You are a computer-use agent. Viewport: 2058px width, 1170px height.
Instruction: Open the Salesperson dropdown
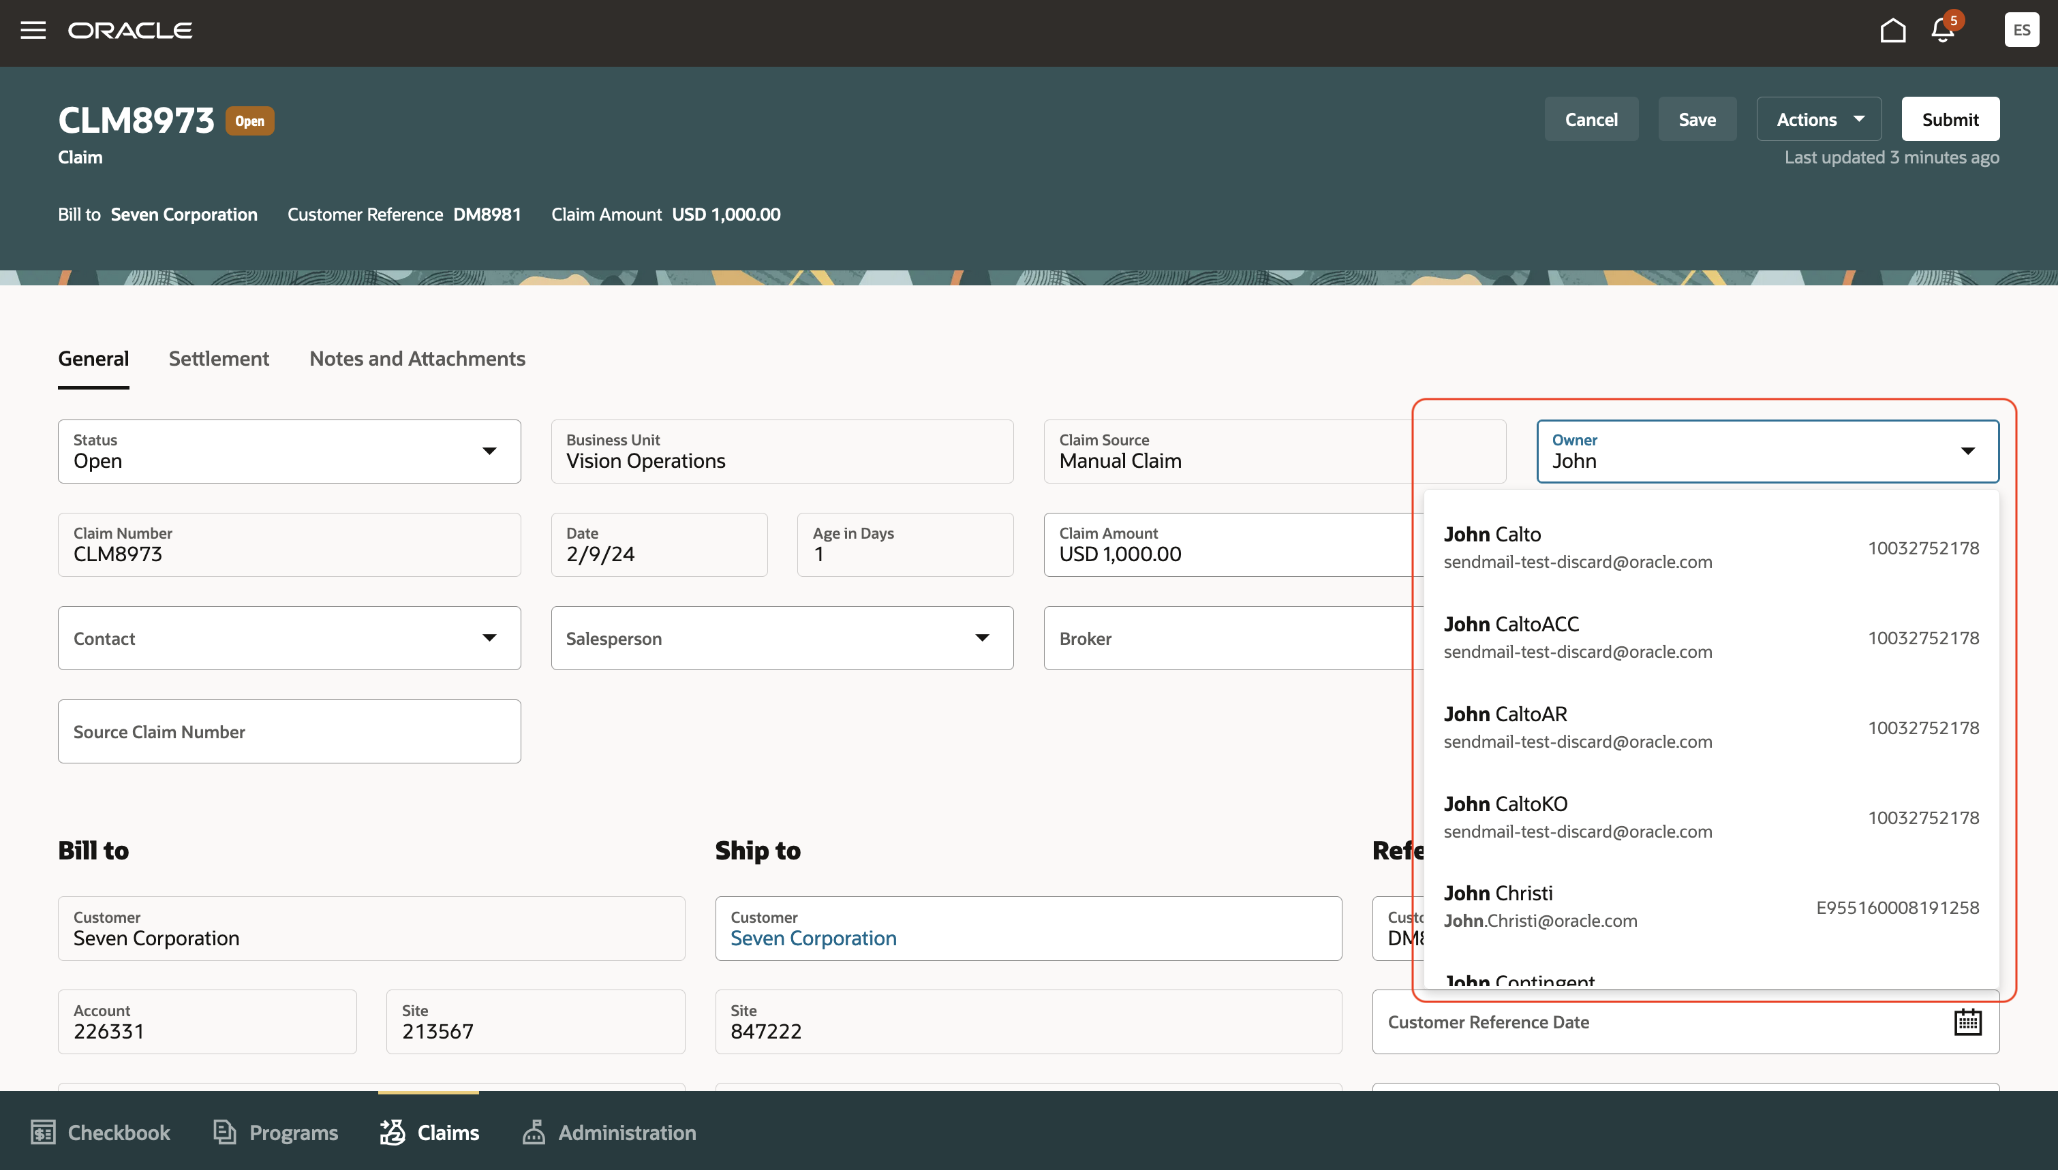[x=983, y=637]
